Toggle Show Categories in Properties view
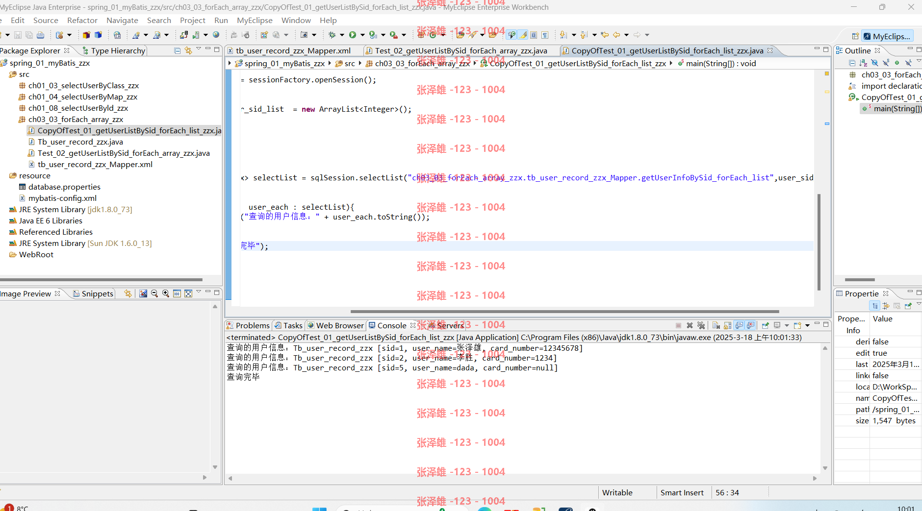 coord(874,306)
